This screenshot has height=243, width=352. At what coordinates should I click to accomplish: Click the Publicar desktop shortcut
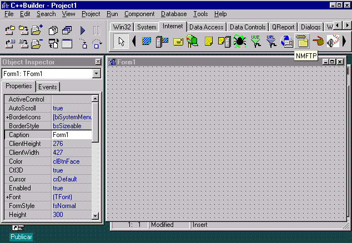tap(21, 234)
